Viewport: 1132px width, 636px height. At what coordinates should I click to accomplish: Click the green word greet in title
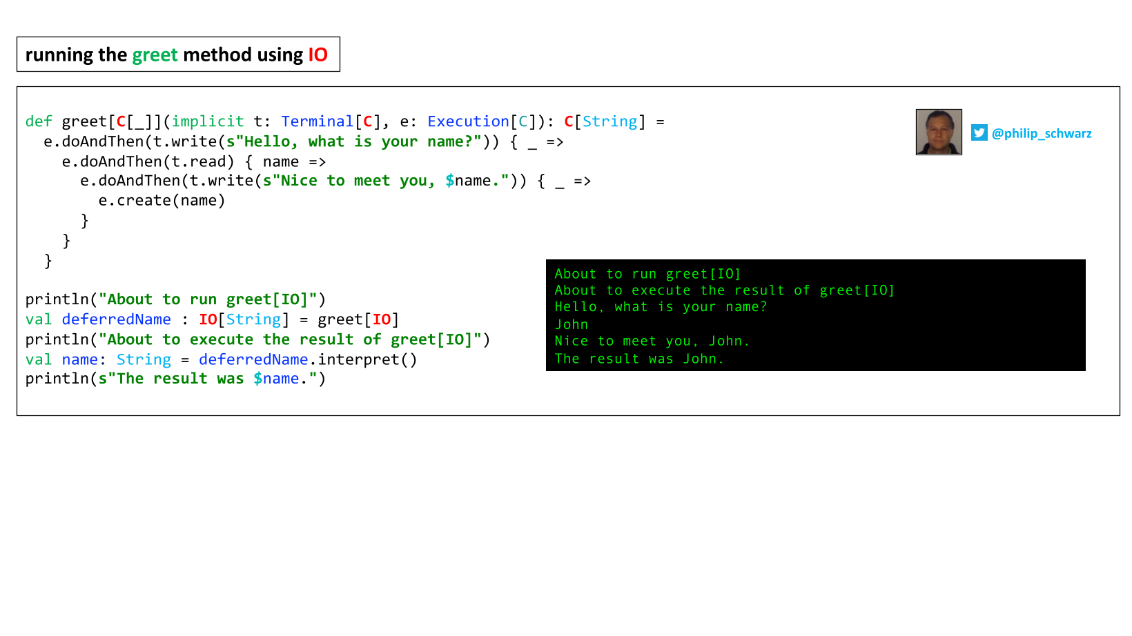pyautogui.click(x=155, y=55)
